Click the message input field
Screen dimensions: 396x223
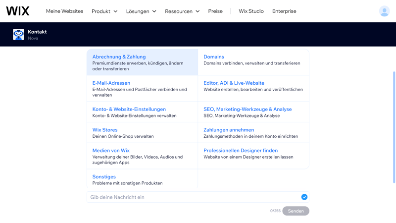coord(193,197)
